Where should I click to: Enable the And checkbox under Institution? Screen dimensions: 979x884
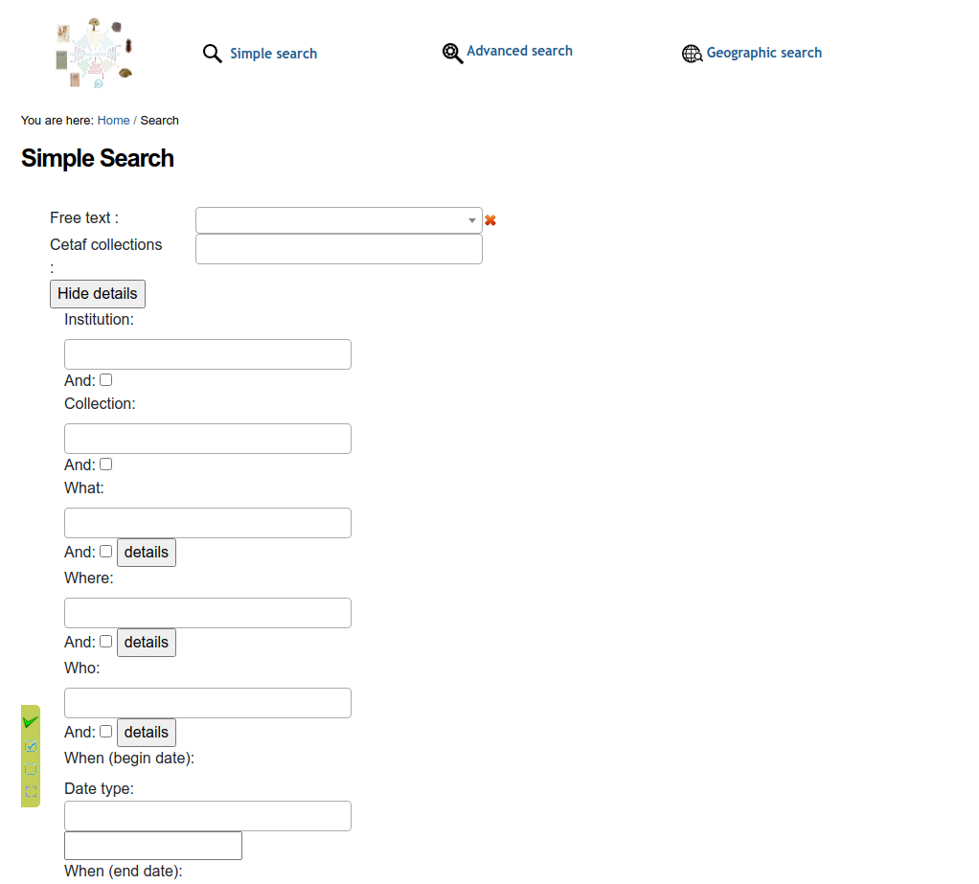(x=105, y=379)
